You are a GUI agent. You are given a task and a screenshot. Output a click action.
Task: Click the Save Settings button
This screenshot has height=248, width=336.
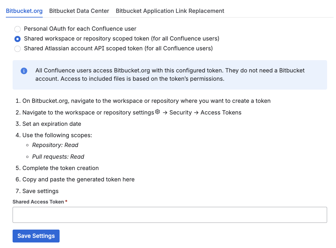pos(36,236)
